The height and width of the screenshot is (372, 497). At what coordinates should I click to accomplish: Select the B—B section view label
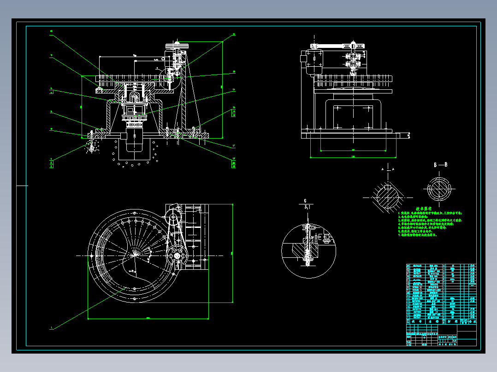[441, 165]
